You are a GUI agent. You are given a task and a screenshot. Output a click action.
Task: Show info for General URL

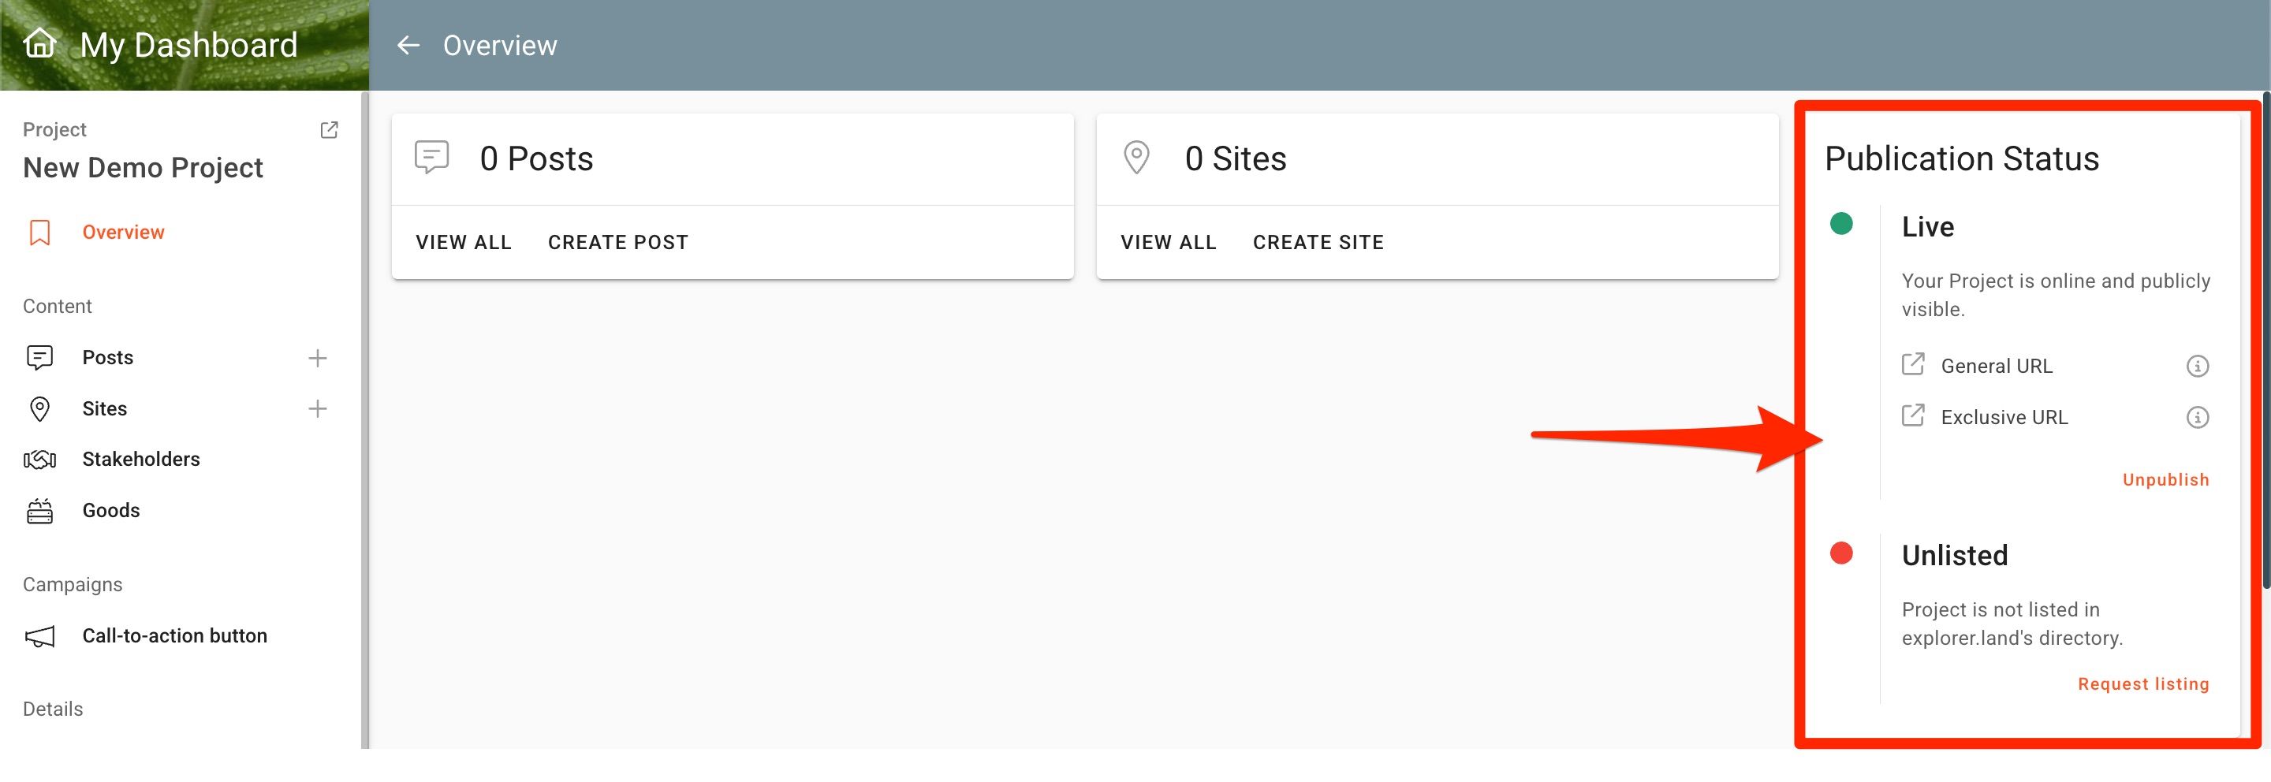[x=2197, y=366]
